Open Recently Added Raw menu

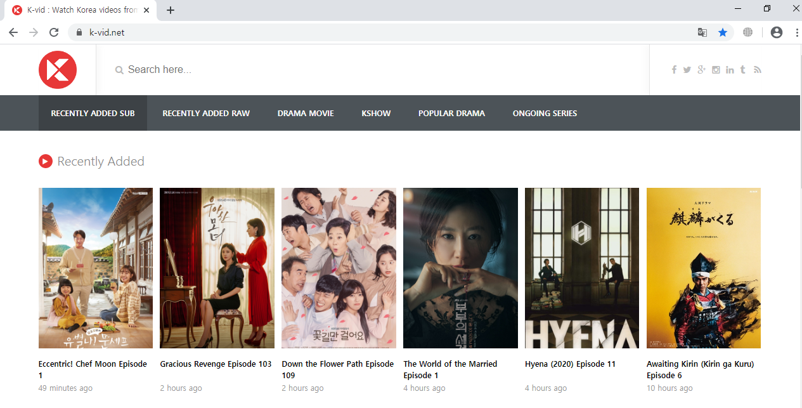click(206, 113)
